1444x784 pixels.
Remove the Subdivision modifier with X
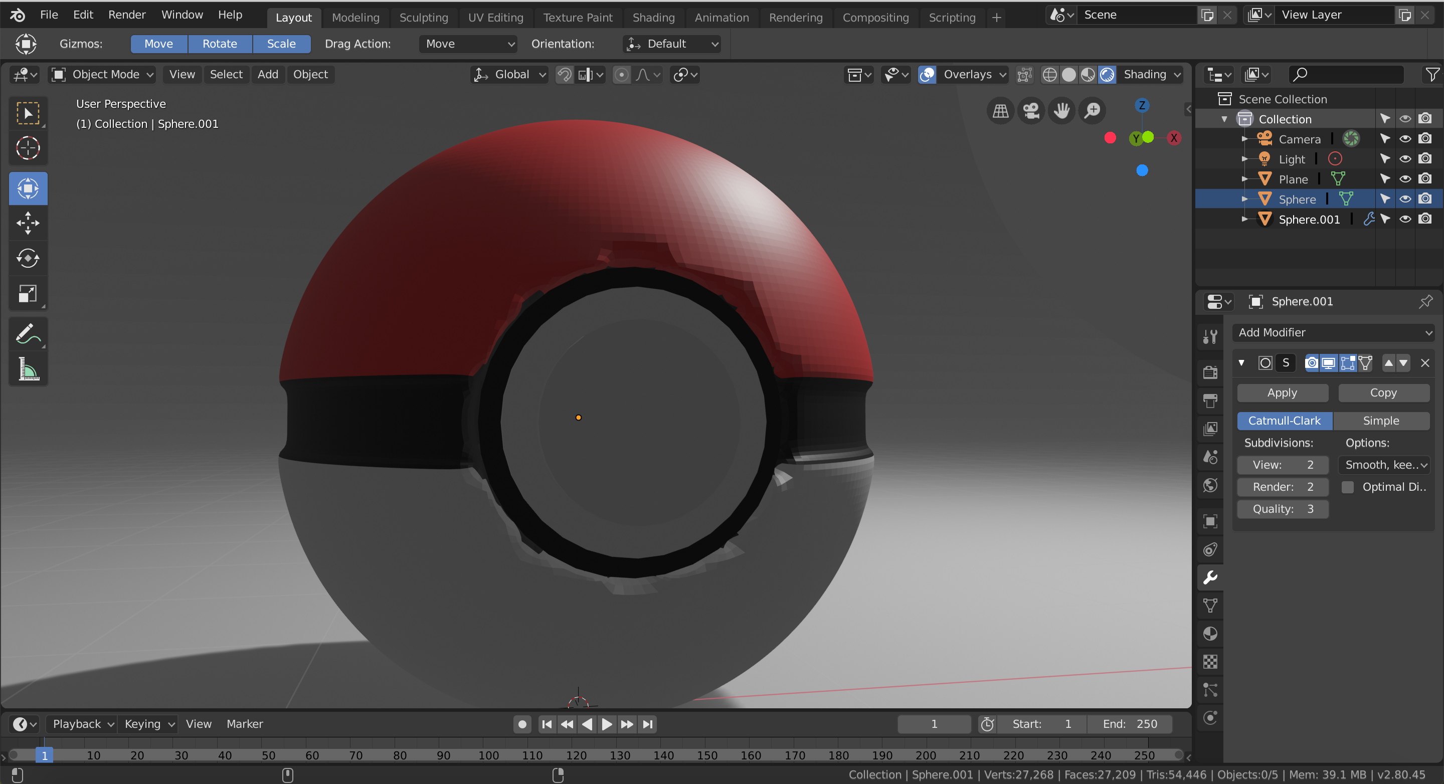point(1425,363)
